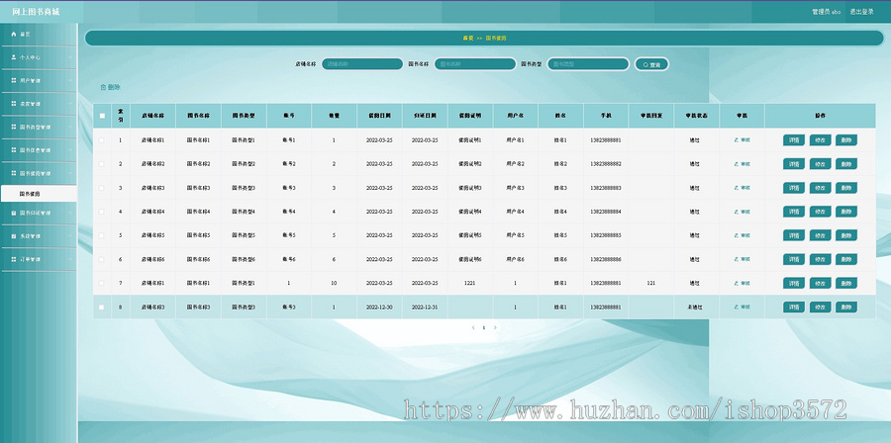Click the person icon beside 个人中心
Viewport: 891px width, 443px height.
(x=14, y=57)
